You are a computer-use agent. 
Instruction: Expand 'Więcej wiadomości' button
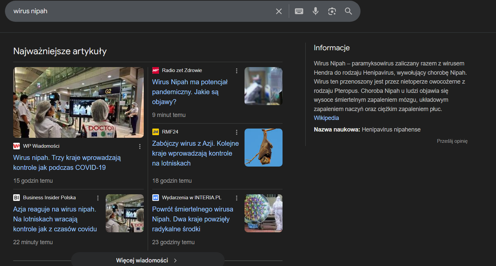pyautogui.click(x=147, y=260)
